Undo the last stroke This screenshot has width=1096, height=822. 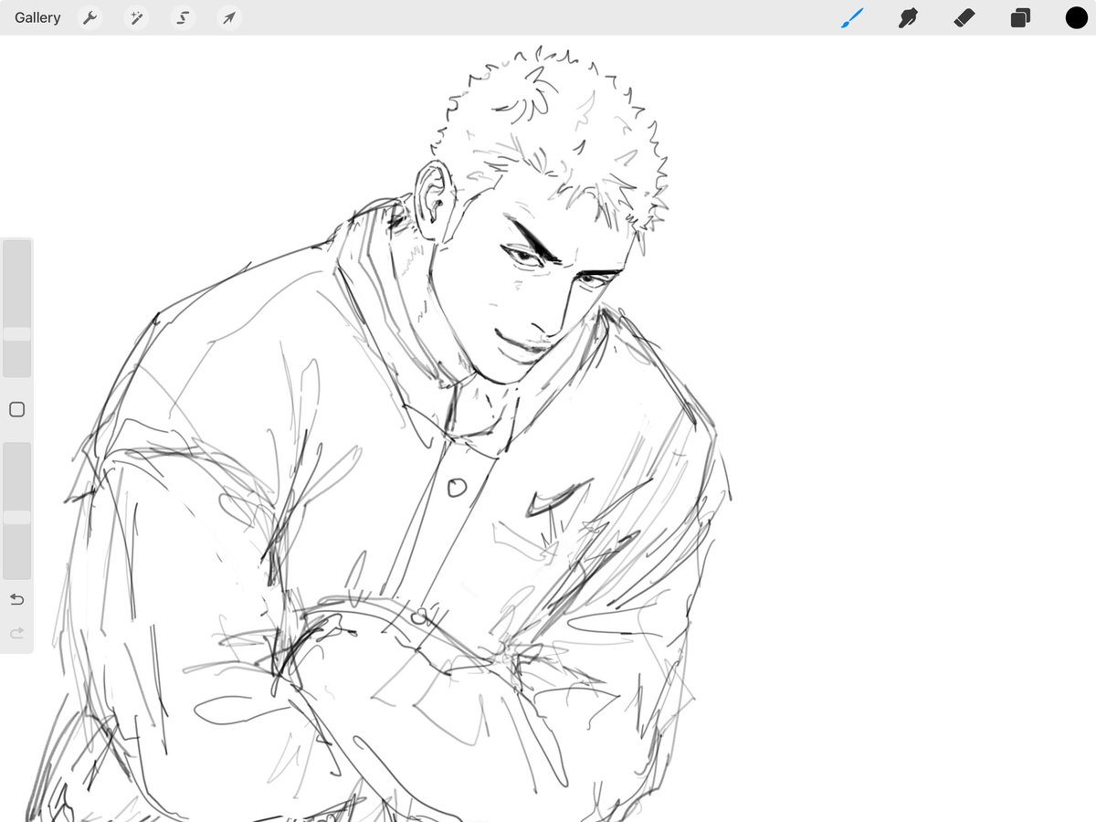(16, 599)
